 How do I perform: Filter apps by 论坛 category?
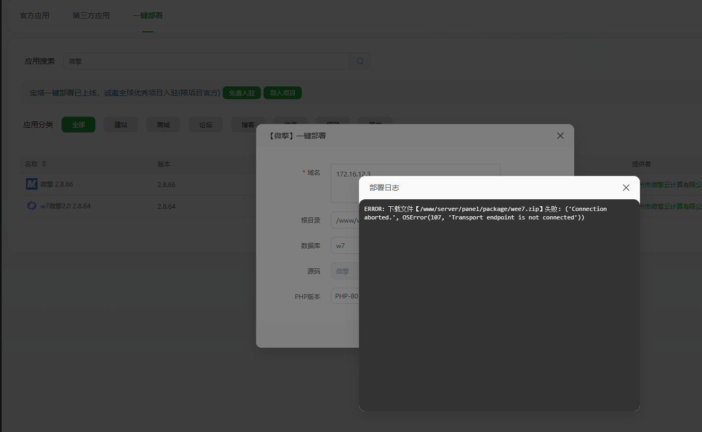206,125
